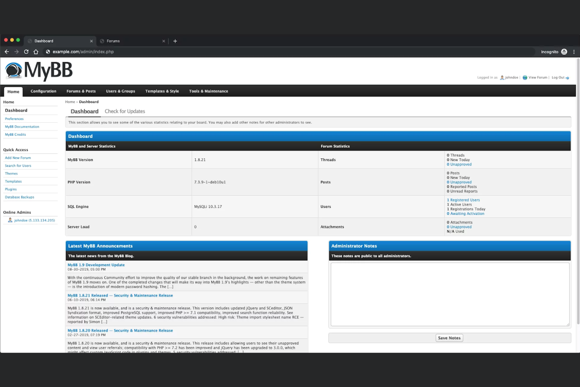Click inside the Administrator Notes text area

(x=449, y=294)
